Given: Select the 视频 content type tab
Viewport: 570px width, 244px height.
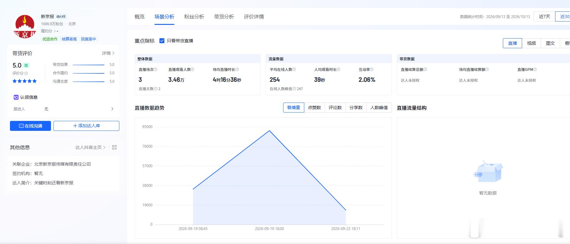Looking at the screenshot, I should 531,43.
